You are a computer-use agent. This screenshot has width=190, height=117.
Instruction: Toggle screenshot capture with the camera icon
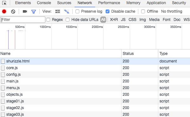(25, 11)
